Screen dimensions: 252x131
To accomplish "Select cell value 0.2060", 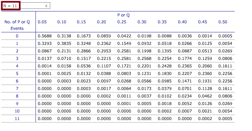I will pos(205,66).
